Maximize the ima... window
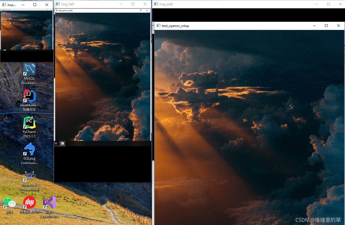Screen dimensions: 345x225 tap(35, 5)
